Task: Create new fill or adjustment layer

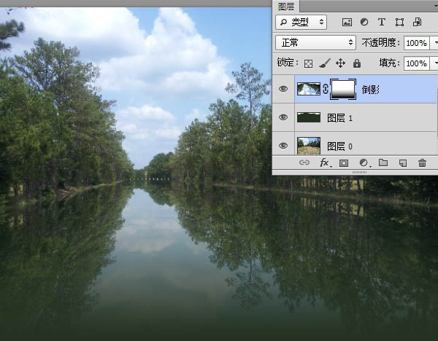Action: click(363, 163)
